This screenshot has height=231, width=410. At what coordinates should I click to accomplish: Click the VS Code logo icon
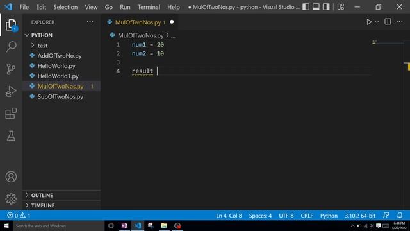pyautogui.click(x=8, y=7)
